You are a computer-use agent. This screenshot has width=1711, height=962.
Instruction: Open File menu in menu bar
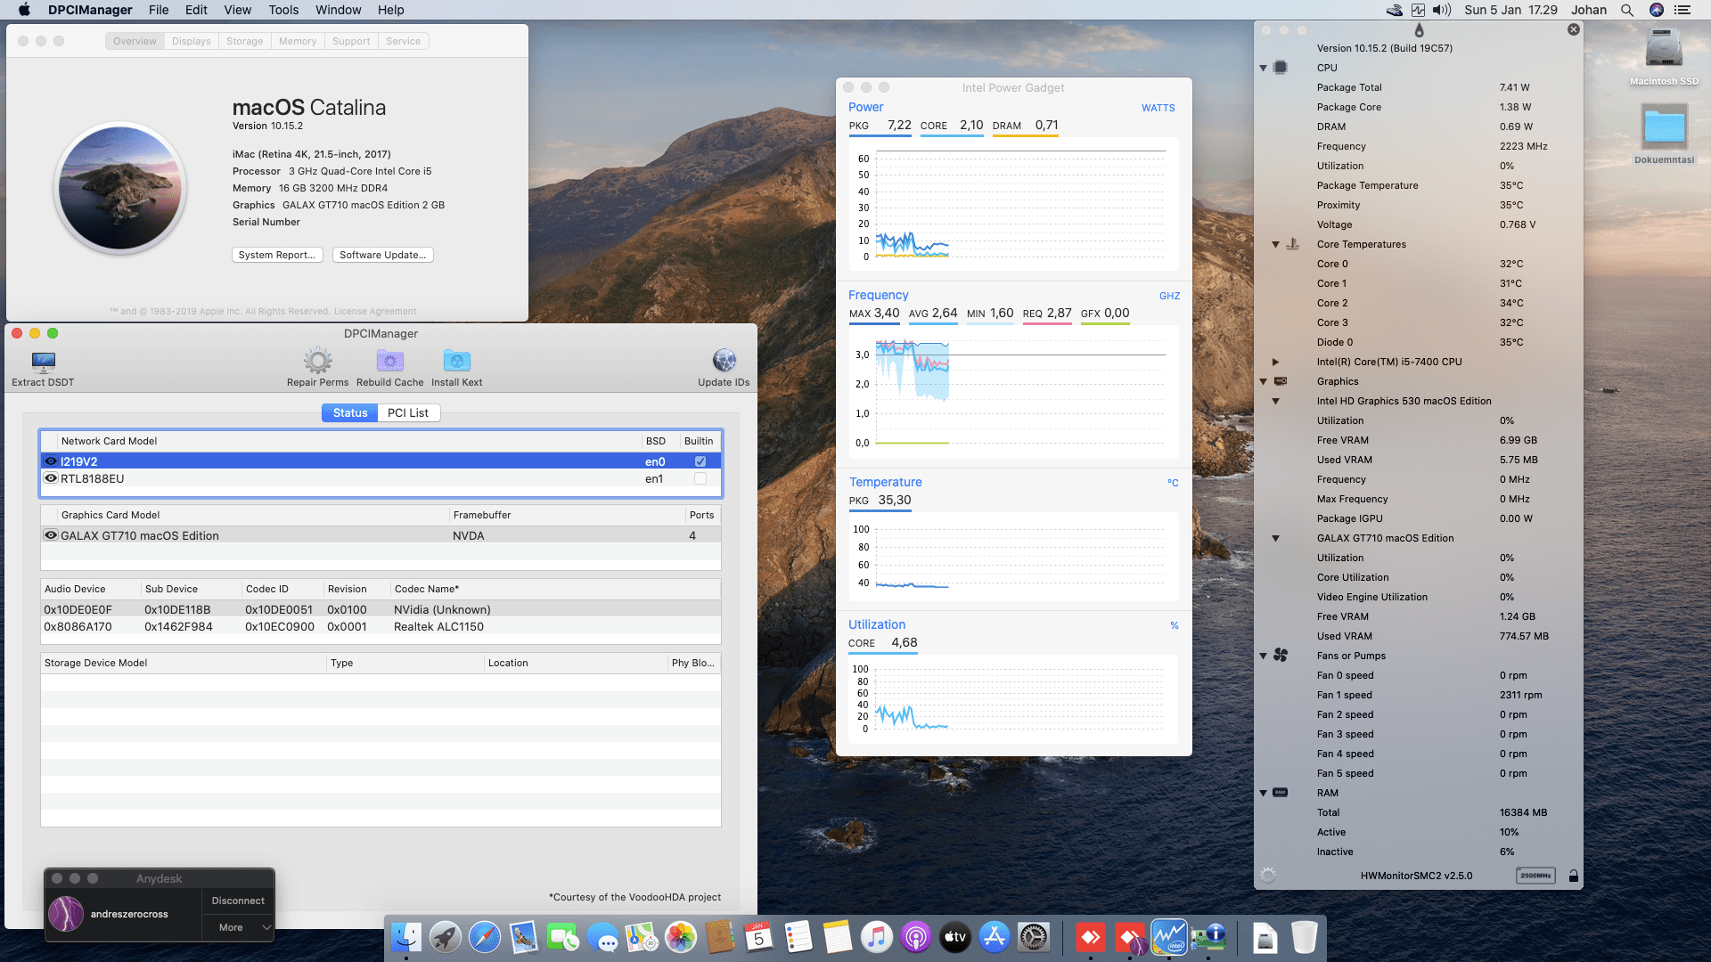pos(159,10)
